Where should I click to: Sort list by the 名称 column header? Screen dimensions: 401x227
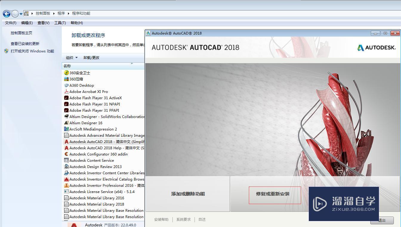[x=103, y=66]
